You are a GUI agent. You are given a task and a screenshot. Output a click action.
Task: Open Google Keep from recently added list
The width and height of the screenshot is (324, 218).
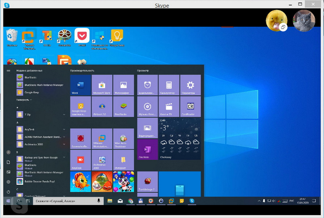tap(41, 92)
